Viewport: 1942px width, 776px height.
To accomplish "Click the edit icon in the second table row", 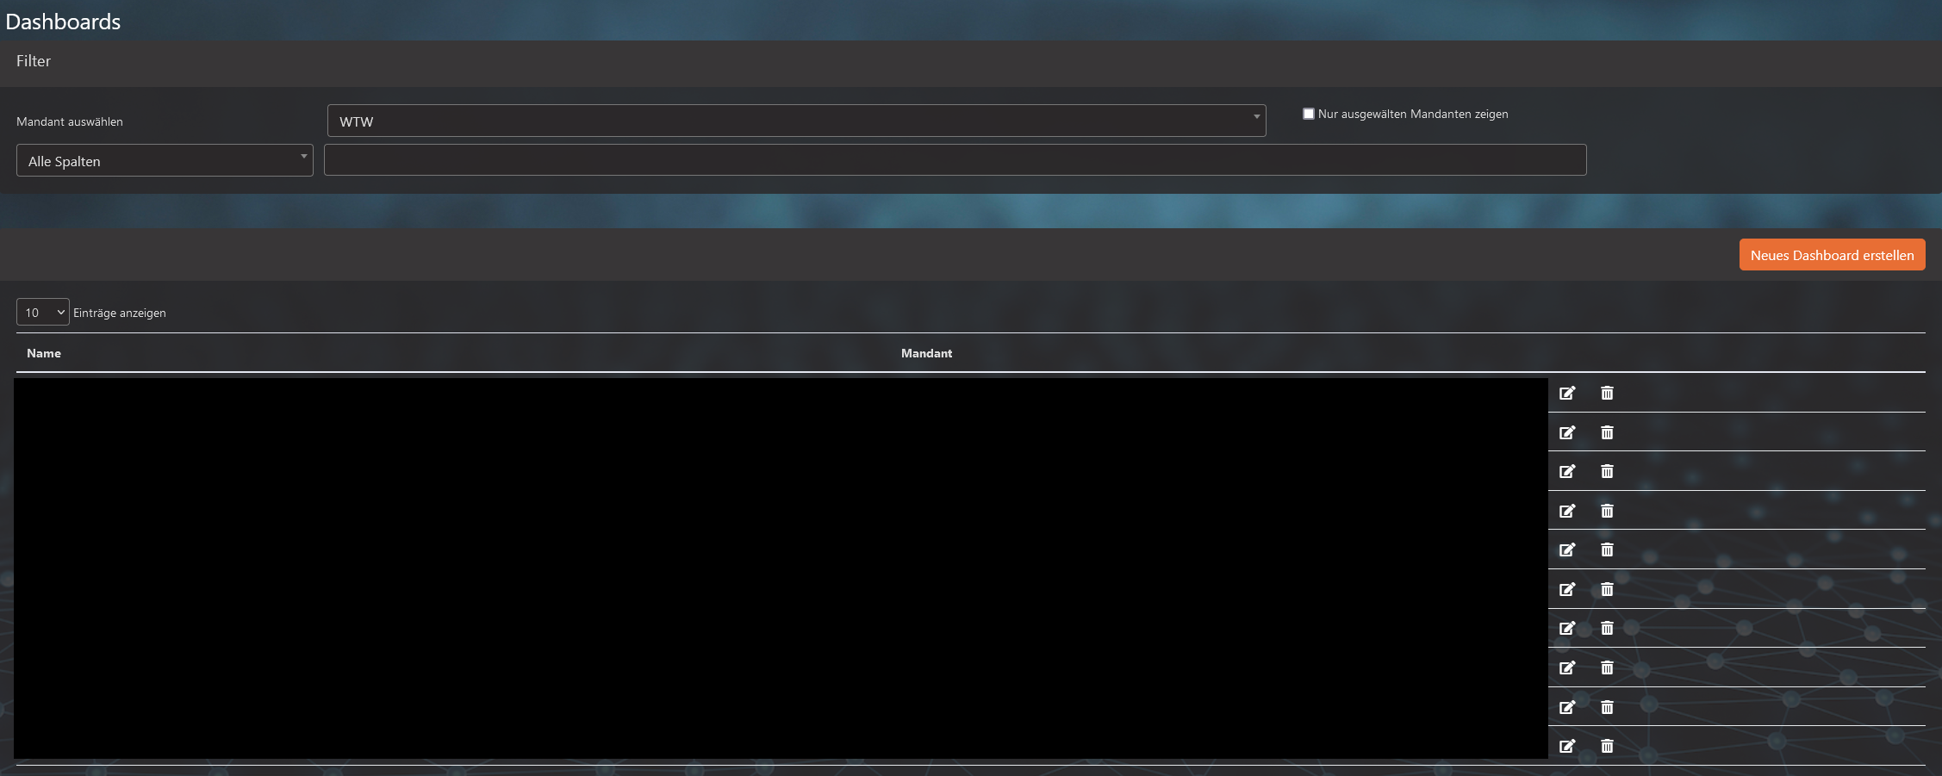I will [1567, 432].
